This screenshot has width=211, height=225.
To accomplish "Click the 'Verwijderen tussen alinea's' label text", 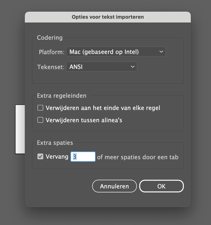I will [84, 120].
